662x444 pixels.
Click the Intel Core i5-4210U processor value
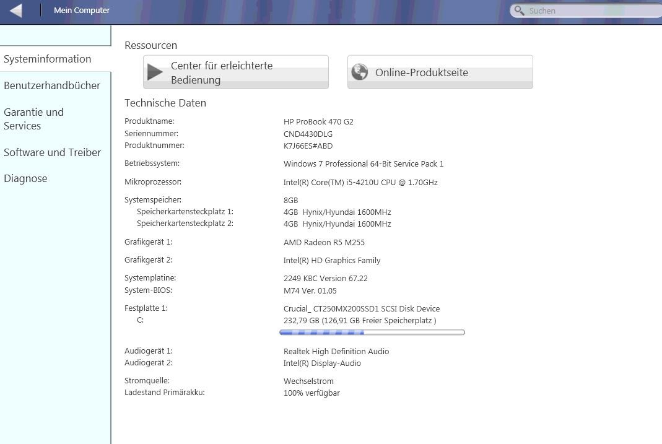[360, 182]
